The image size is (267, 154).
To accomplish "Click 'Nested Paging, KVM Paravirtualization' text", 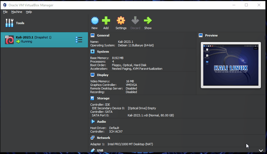I will pyautogui.click(x=137, y=69).
